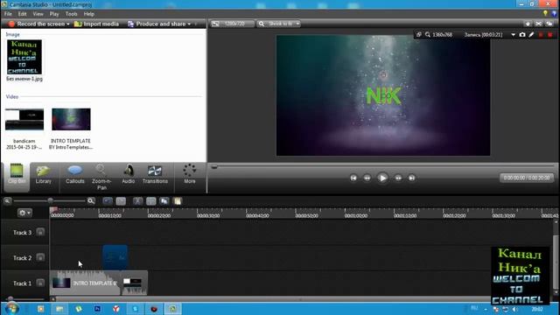
Task: Click the playhead marker at timeline start
Action: (53, 210)
